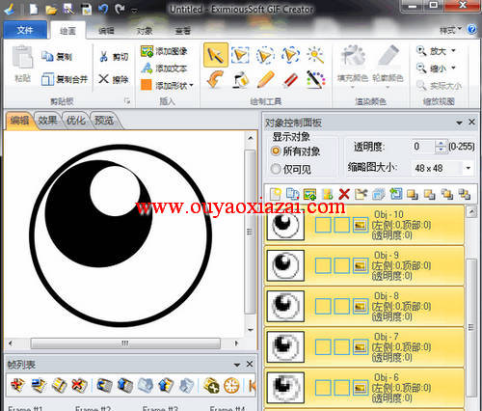Image resolution: width=482 pixels, height=411 pixels.
Task: Click the open-folder icon in the title bar
Action: click(51, 10)
